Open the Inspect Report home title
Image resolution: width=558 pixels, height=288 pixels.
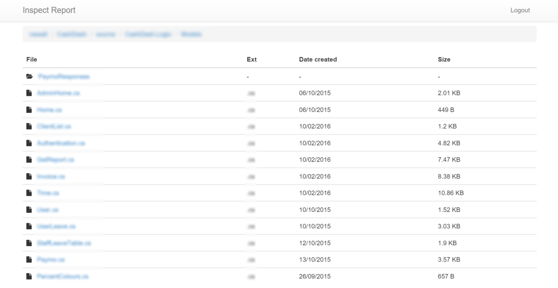tap(49, 10)
